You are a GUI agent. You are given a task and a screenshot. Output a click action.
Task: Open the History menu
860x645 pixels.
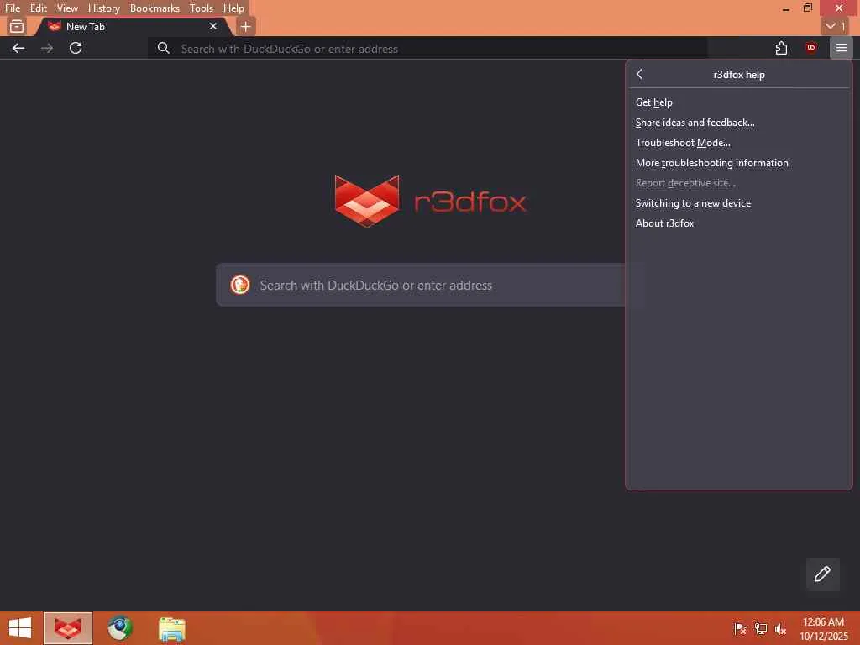103,8
